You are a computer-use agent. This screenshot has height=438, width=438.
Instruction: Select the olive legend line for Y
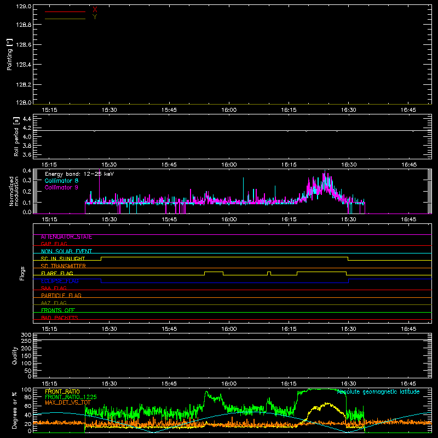(65, 19)
